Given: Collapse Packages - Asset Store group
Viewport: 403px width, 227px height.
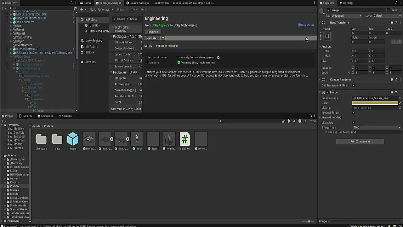Looking at the screenshot, I should (x=111, y=37).
